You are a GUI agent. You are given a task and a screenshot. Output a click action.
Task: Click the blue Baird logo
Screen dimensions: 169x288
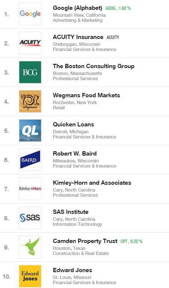click(x=30, y=159)
